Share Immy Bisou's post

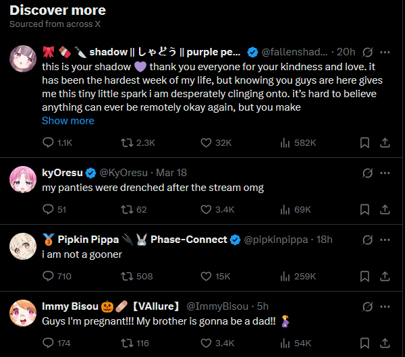point(385,343)
